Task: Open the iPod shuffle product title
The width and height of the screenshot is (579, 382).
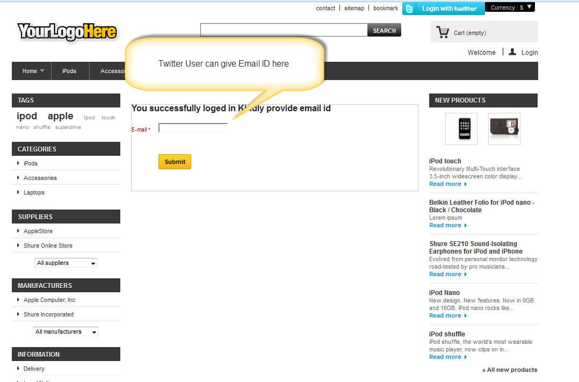Action: 447,334
